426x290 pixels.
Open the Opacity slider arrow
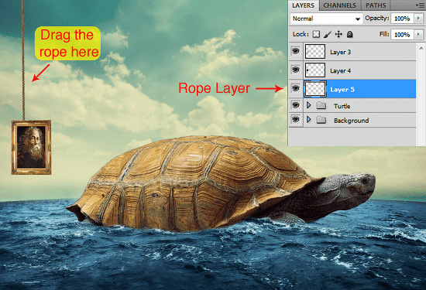418,19
